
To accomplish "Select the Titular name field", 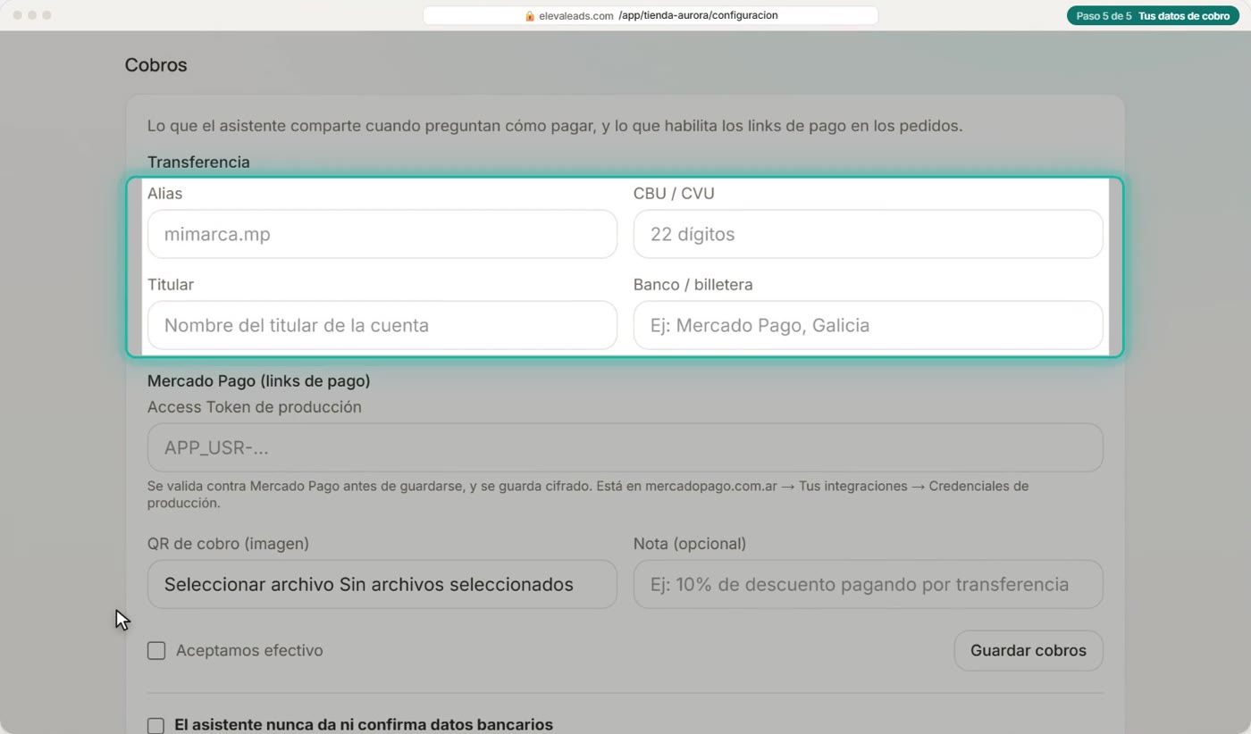I will click(x=382, y=325).
